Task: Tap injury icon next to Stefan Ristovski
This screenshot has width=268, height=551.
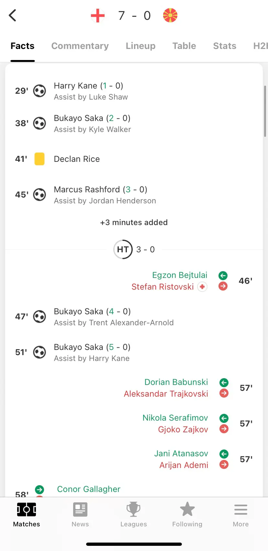Action: (202, 287)
